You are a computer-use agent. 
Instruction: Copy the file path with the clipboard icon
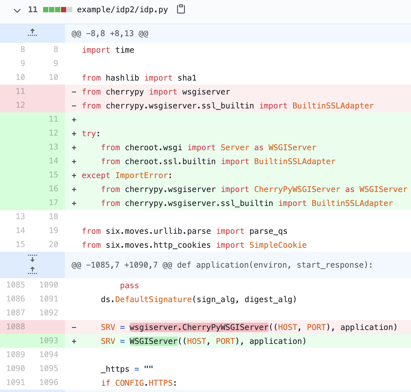(181, 9)
